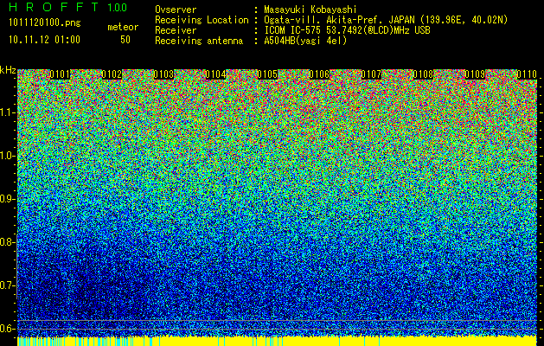The image size is (544, 346).
Task: Click the 0103 time marker
Action: (x=163, y=74)
